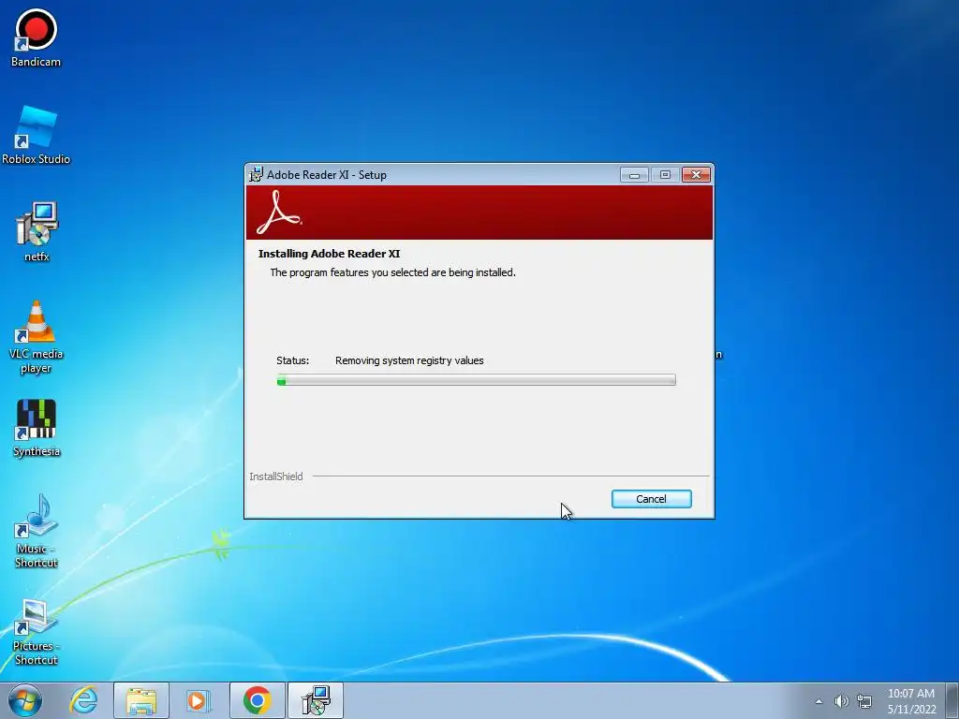Viewport: 959px width, 719px height.
Task: Click the 'Adobe Reader XI - Setup' title text
Action: pyautogui.click(x=327, y=175)
